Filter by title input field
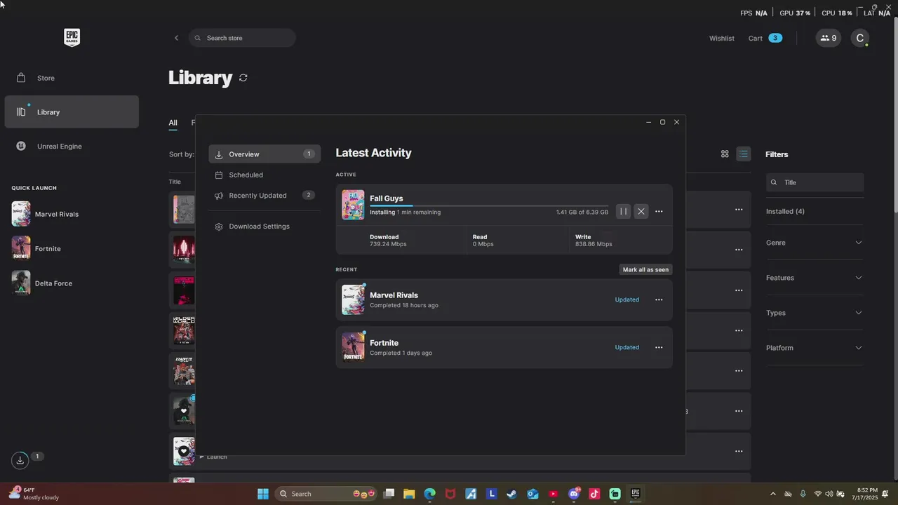 (815, 182)
